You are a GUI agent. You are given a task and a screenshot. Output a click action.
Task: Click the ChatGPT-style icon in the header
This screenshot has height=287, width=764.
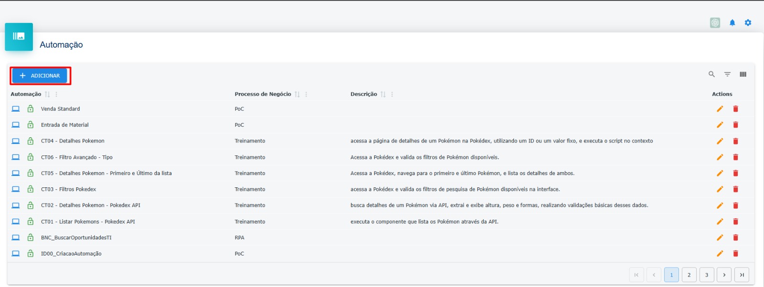(715, 23)
